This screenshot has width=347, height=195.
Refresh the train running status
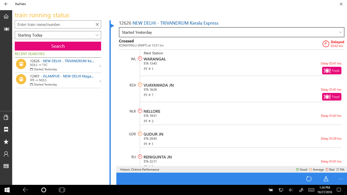(309, 179)
